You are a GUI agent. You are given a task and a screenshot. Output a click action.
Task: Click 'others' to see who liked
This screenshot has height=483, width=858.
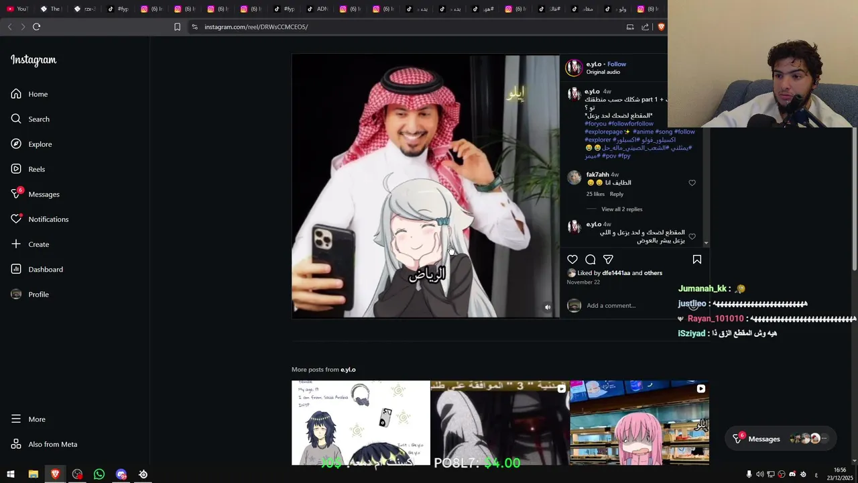pos(653,273)
